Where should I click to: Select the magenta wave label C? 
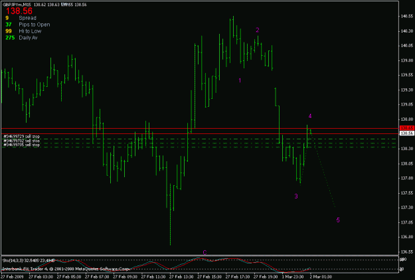click(205, 253)
